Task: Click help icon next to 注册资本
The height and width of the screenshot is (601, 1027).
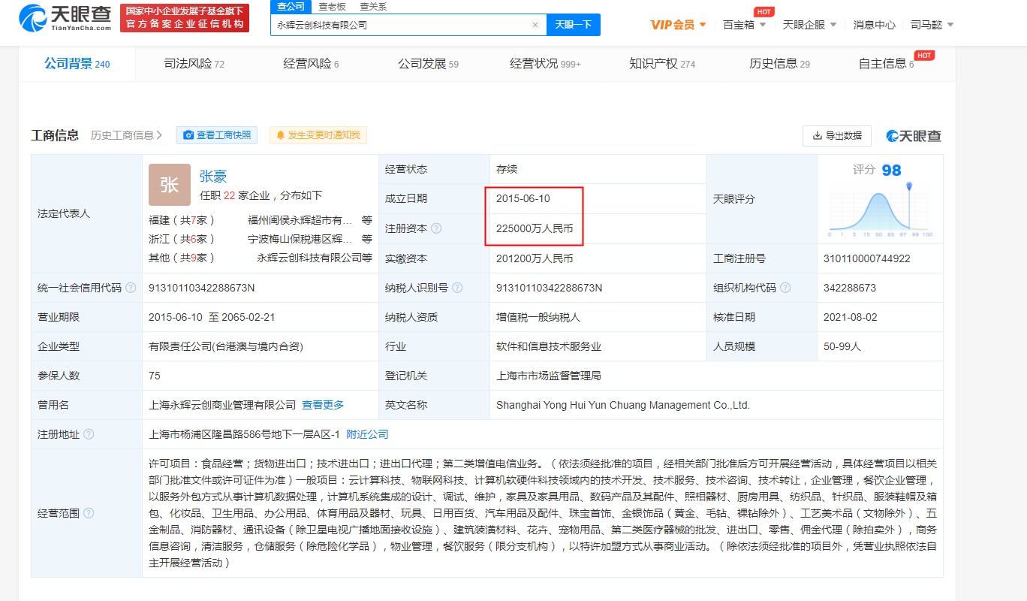Action: (436, 228)
